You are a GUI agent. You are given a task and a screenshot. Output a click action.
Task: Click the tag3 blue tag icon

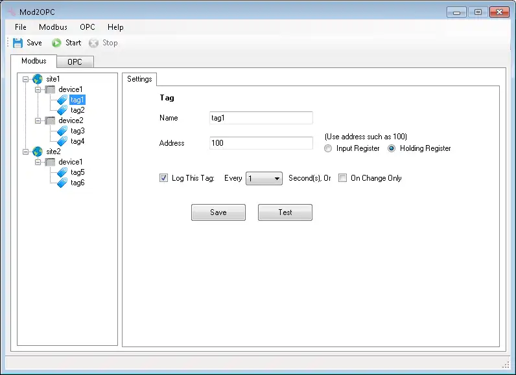point(62,131)
